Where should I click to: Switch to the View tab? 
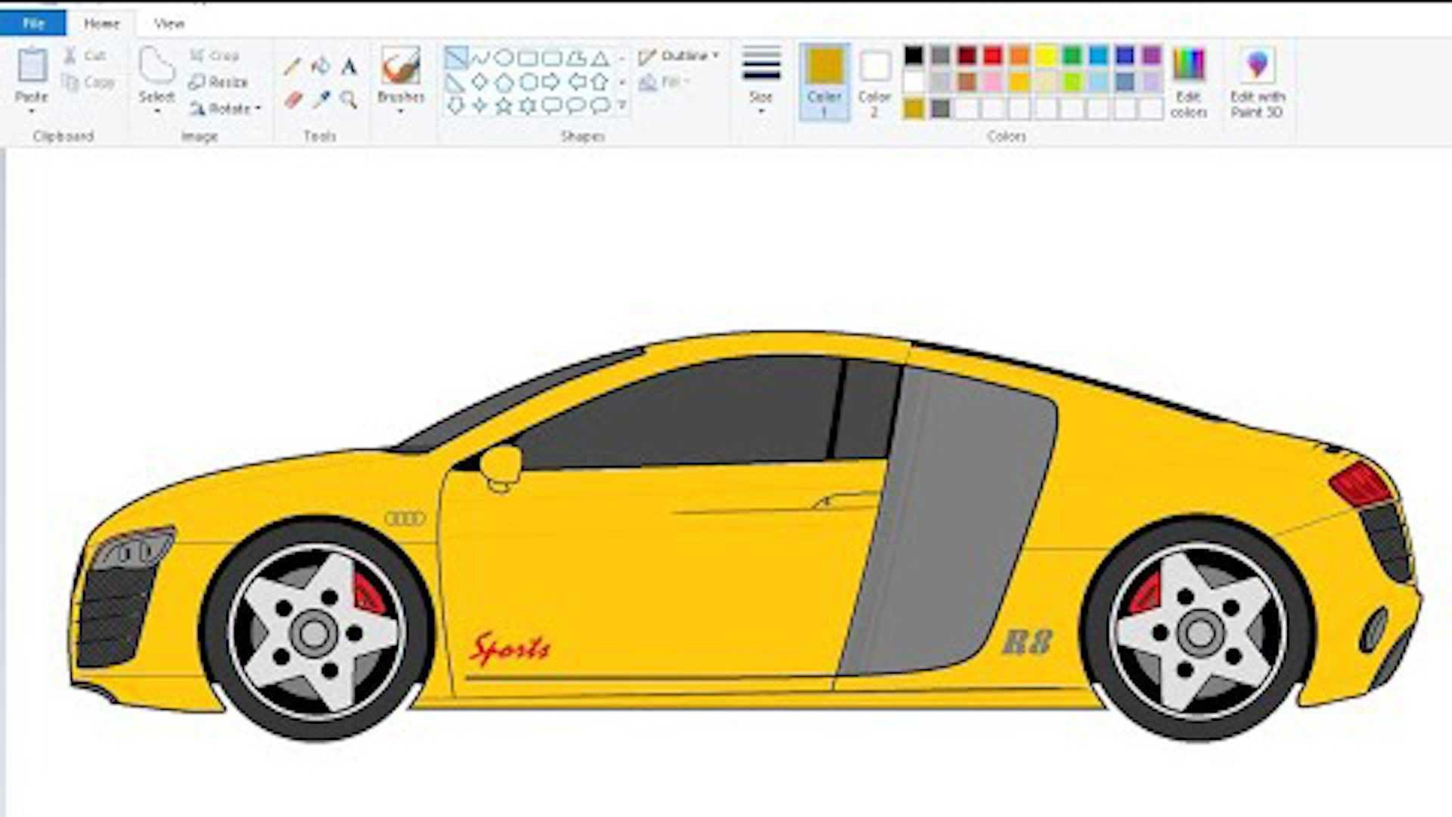[169, 23]
